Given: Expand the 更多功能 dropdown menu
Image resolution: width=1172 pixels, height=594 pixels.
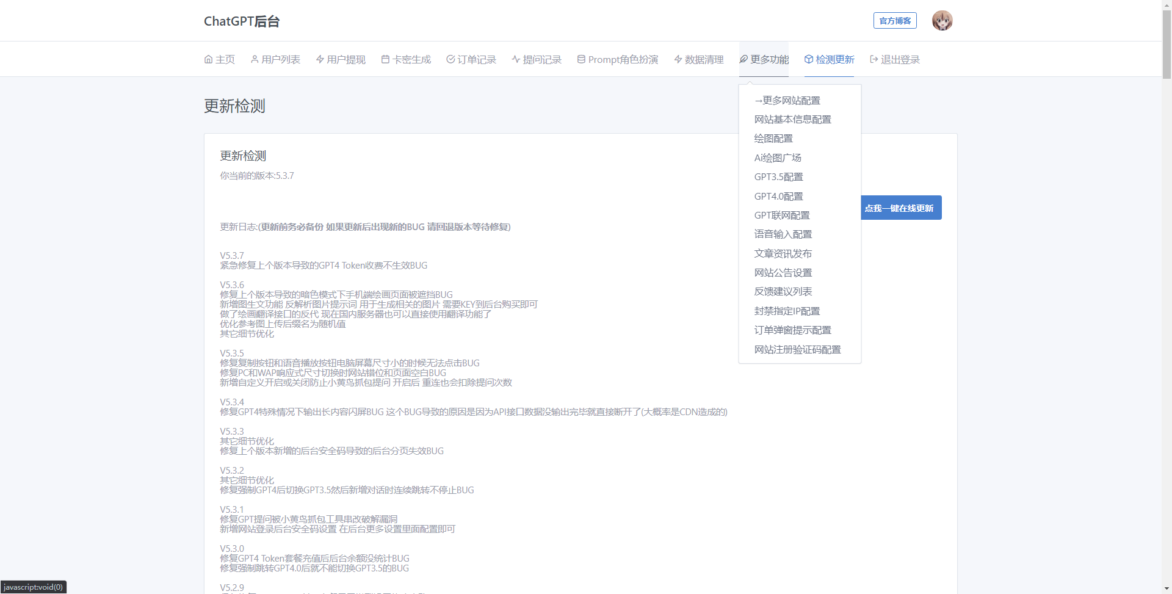Looking at the screenshot, I should coord(764,59).
